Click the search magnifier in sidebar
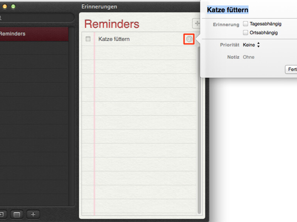The width and height of the screenshot is (297, 222). click(0, 18)
